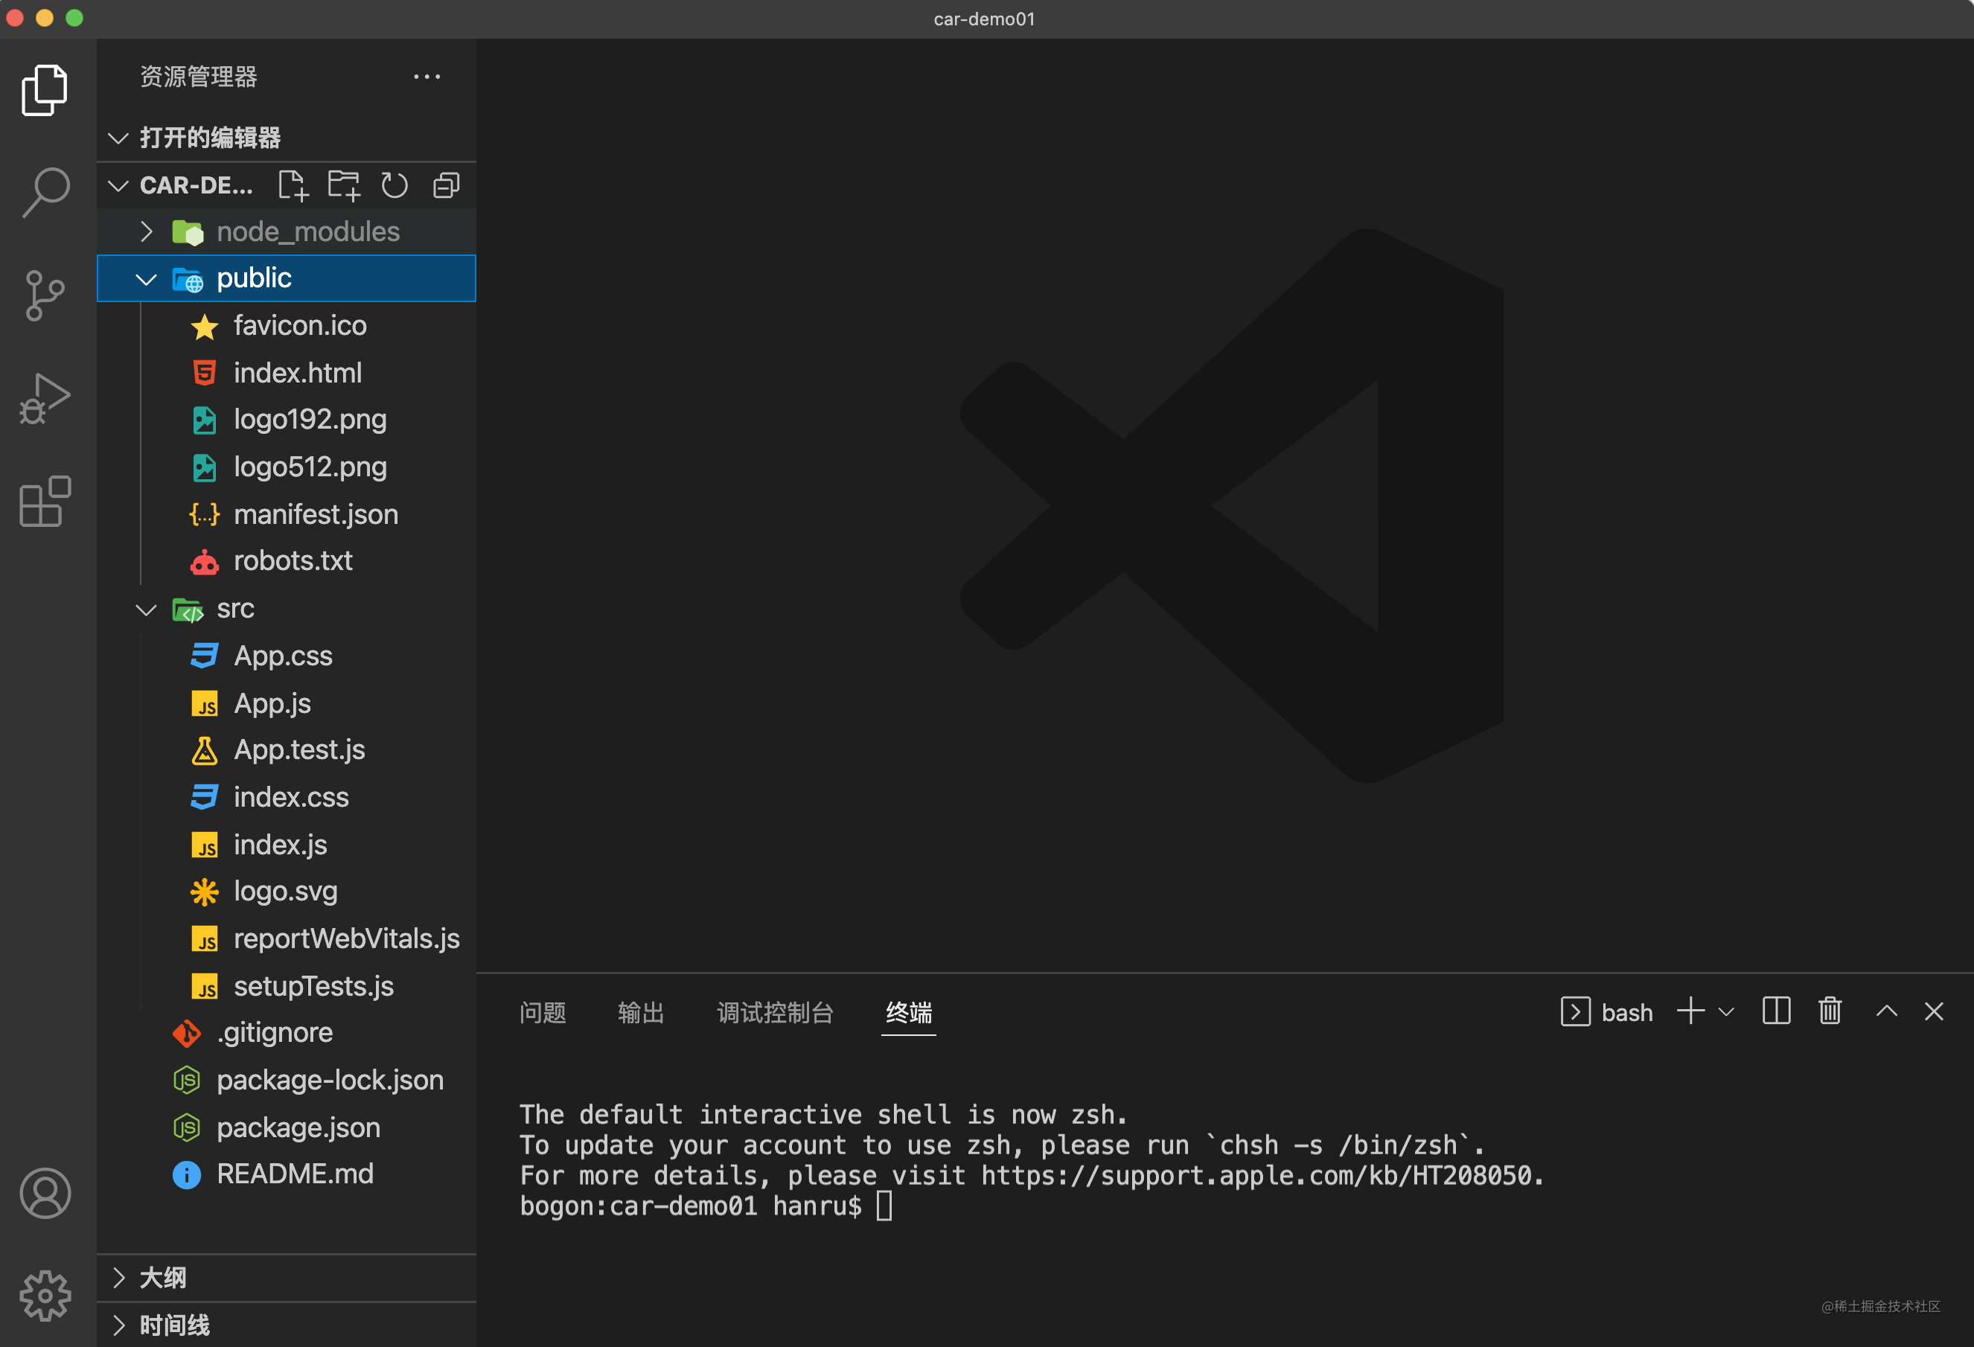
Task: Select the 终端 terminal tab
Action: click(909, 1012)
